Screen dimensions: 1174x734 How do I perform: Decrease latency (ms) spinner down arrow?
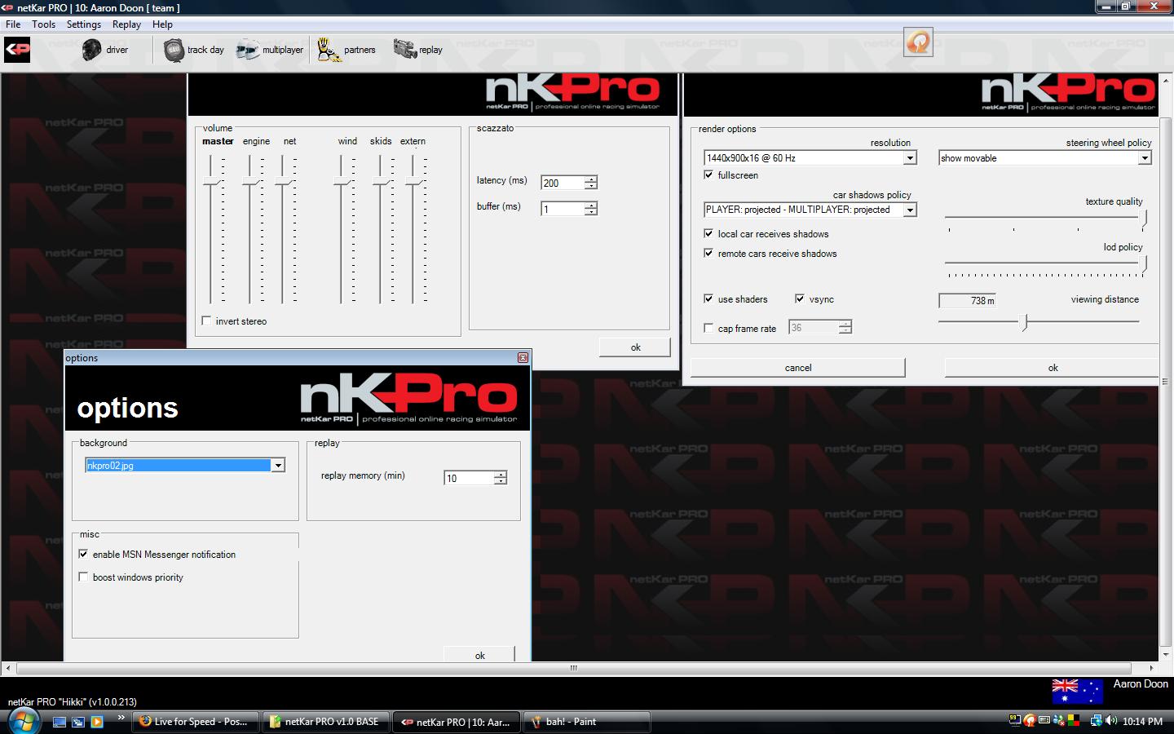pos(591,186)
